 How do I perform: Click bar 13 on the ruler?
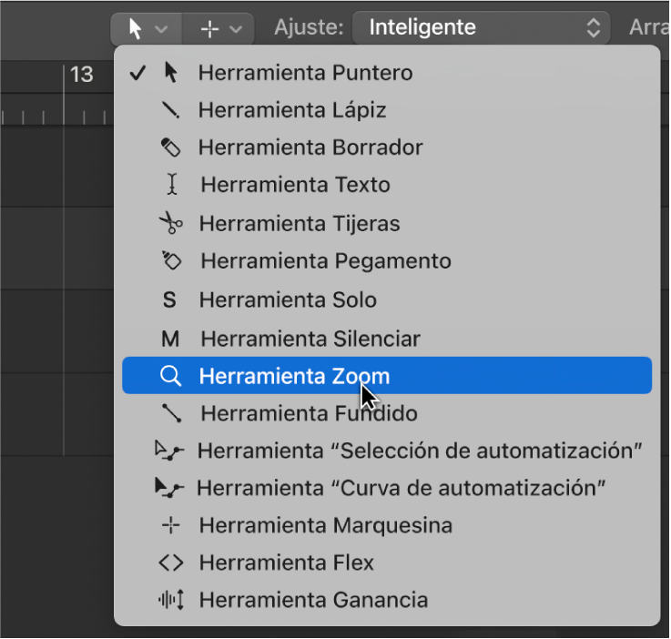coord(81,75)
